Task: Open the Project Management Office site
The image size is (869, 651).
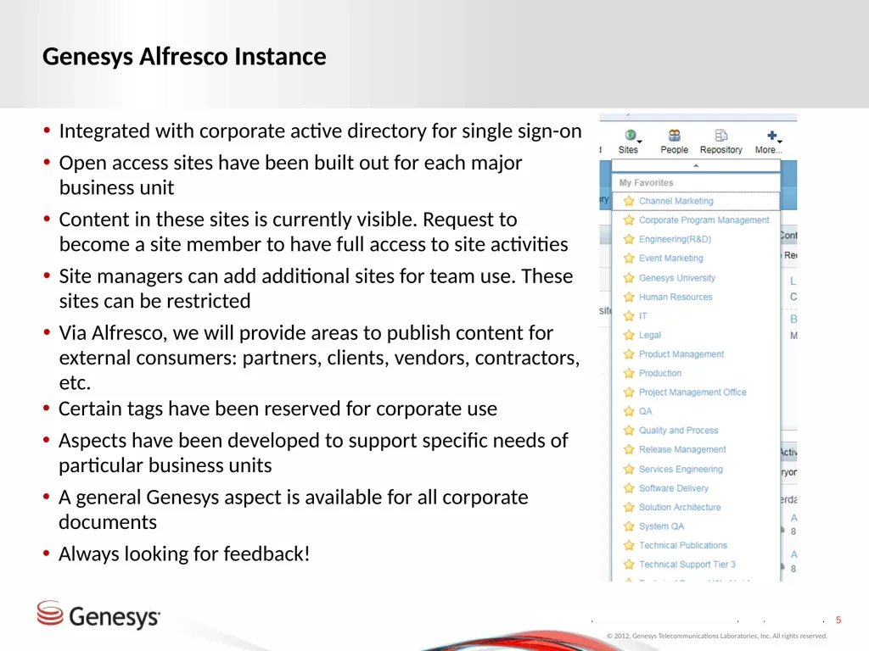Action: tap(692, 392)
